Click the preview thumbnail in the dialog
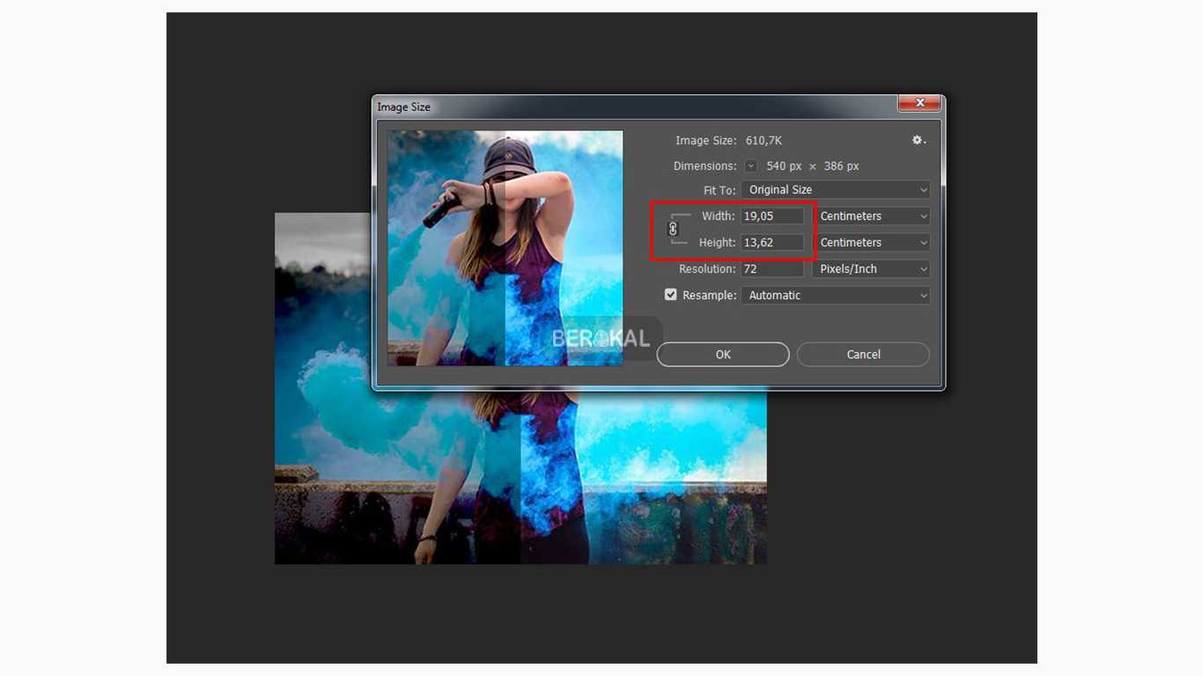The image size is (1203, 676). point(505,248)
